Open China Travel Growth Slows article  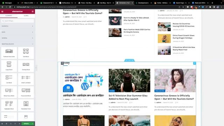point(183,37)
